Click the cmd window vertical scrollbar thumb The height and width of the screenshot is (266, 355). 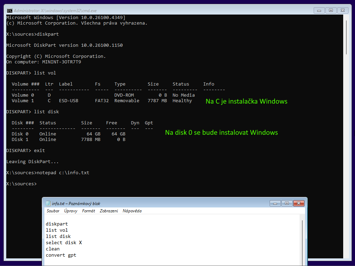pos(346,37)
